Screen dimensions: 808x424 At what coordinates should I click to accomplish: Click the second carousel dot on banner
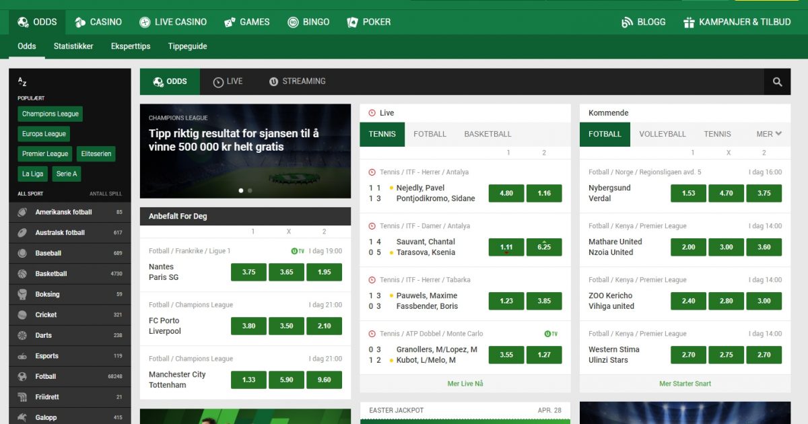coord(249,190)
